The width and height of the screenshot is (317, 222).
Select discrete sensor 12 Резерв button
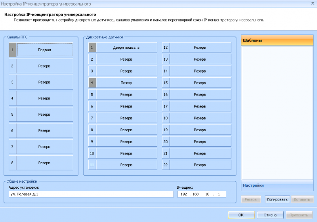tap(200, 48)
